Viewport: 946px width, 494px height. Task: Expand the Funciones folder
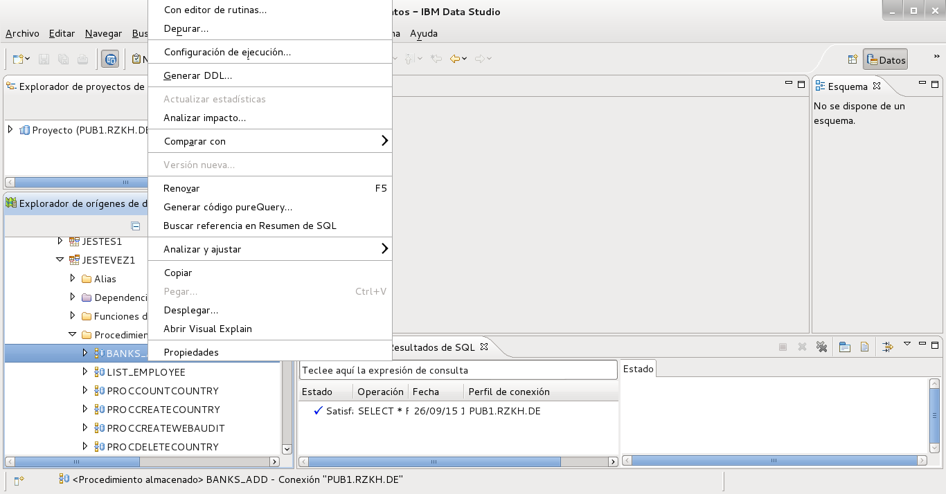click(73, 315)
